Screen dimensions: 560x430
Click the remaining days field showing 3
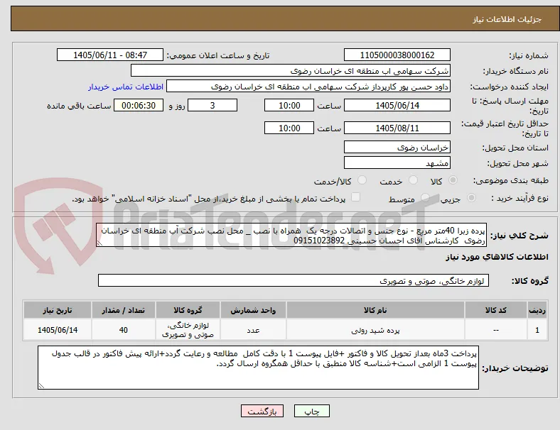pyautogui.click(x=212, y=105)
